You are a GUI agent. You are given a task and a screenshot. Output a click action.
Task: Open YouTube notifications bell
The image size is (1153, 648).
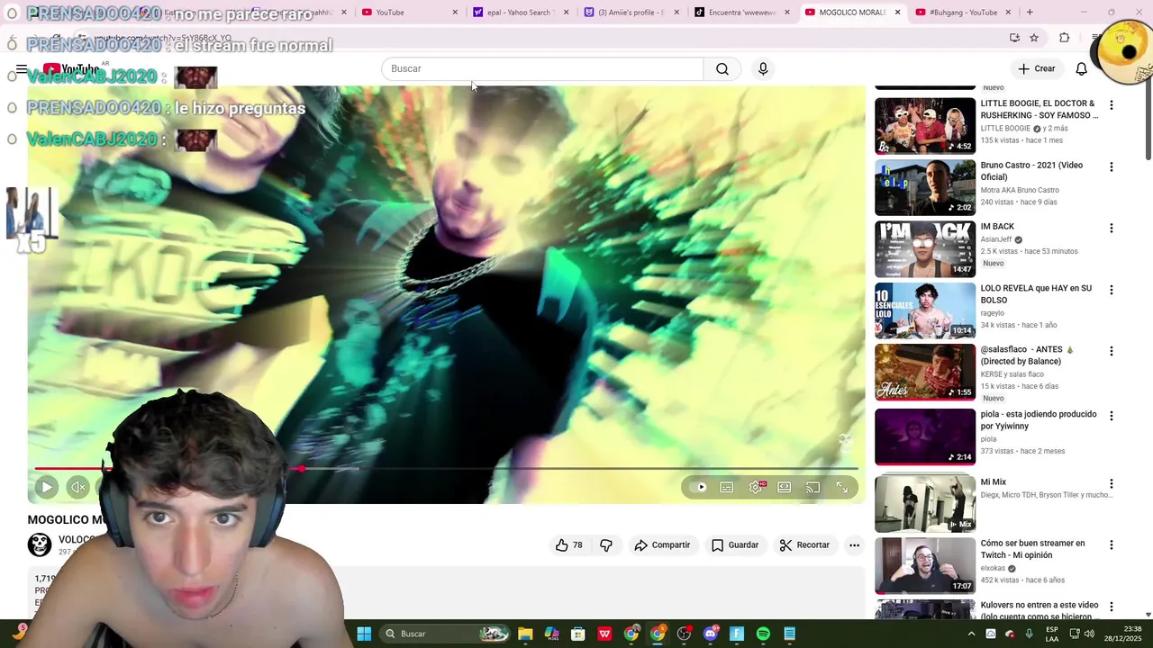point(1081,68)
